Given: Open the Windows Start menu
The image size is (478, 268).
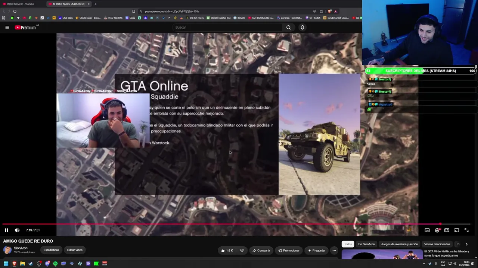Looking at the screenshot, I should point(6,264).
